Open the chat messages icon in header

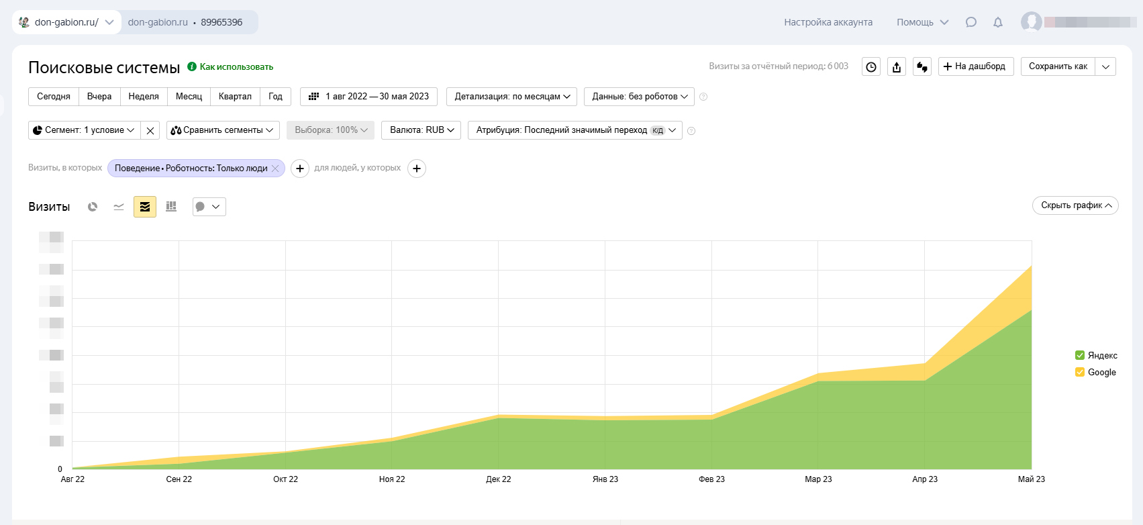coord(971,22)
